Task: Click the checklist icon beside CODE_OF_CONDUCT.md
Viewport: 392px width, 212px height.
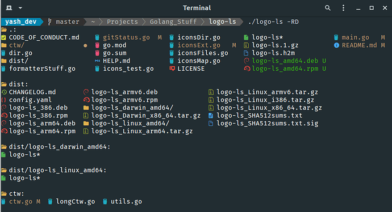Action: click(3, 37)
